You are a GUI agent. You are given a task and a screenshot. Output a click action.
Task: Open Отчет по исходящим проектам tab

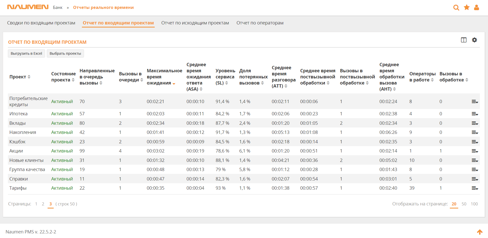pyautogui.click(x=195, y=23)
